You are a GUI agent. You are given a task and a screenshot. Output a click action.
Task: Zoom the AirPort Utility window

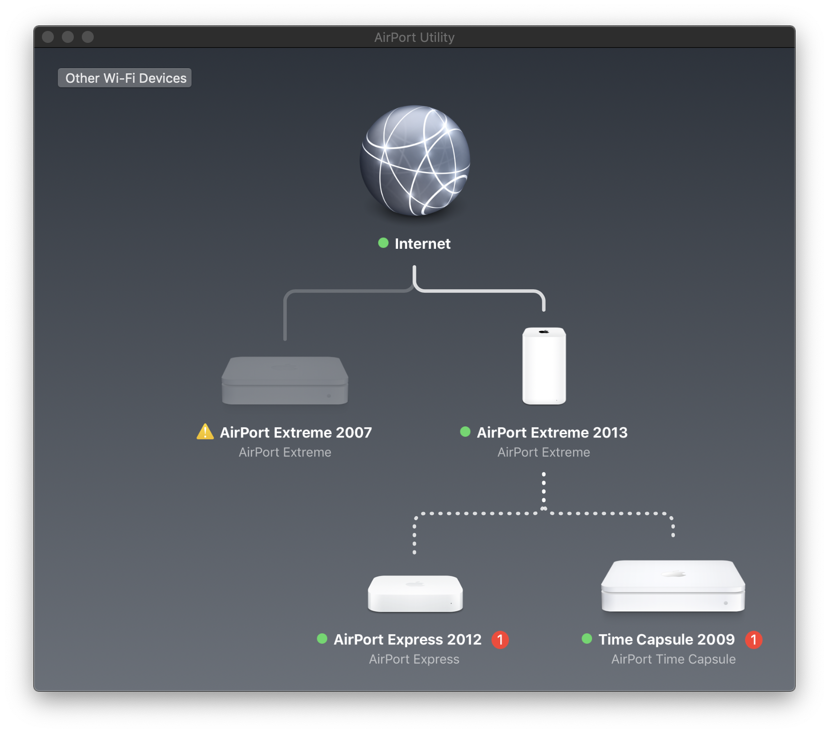[88, 37]
